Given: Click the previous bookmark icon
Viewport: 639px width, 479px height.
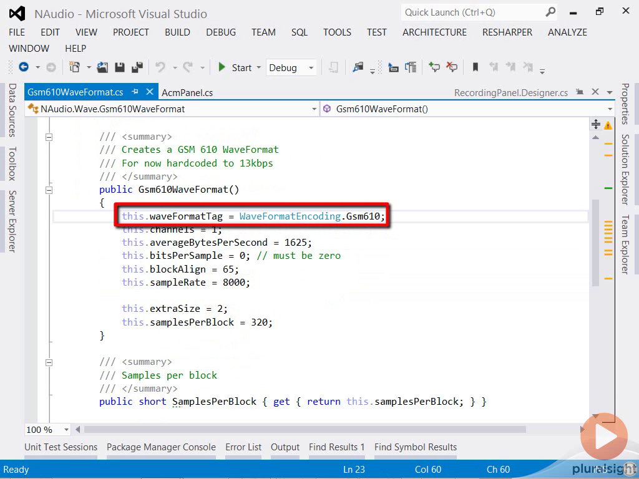Looking at the screenshot, I should coord(494,67).
